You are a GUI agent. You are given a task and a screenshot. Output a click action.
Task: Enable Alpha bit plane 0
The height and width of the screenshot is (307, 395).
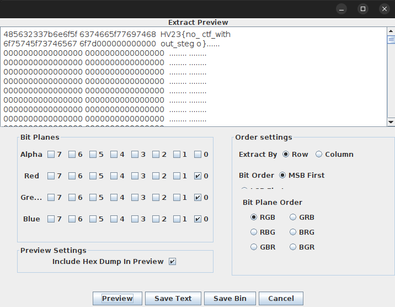[198, 155]
